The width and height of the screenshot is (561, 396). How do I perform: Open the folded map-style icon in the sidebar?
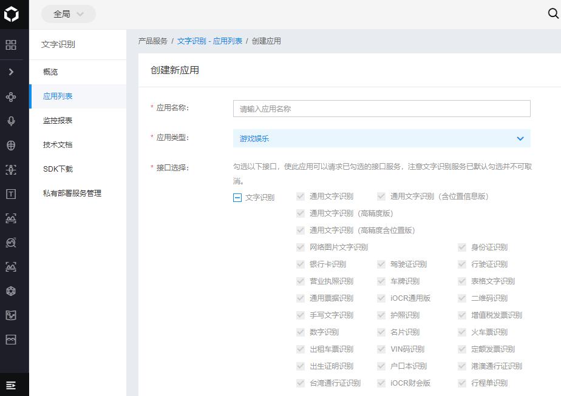[11, 315]
